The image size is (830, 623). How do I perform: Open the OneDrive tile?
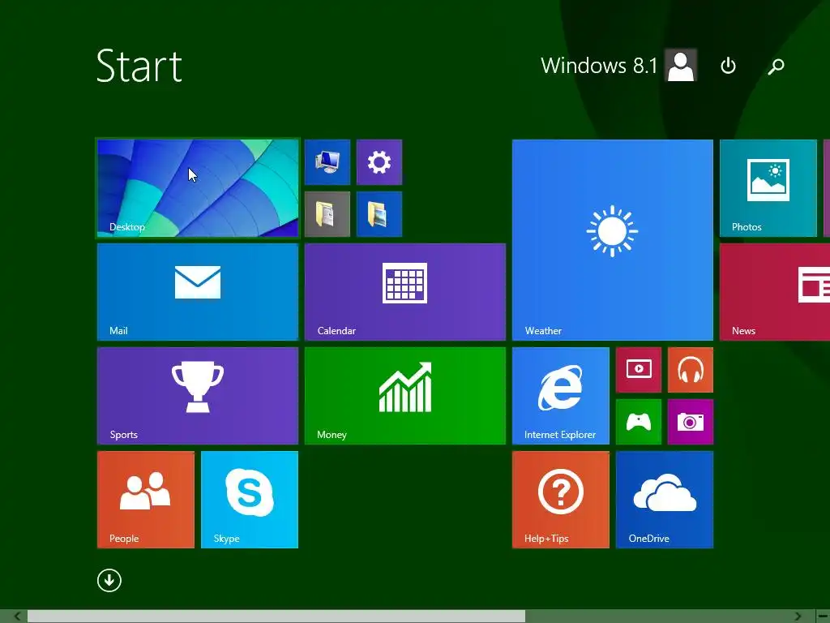(665, 500)
